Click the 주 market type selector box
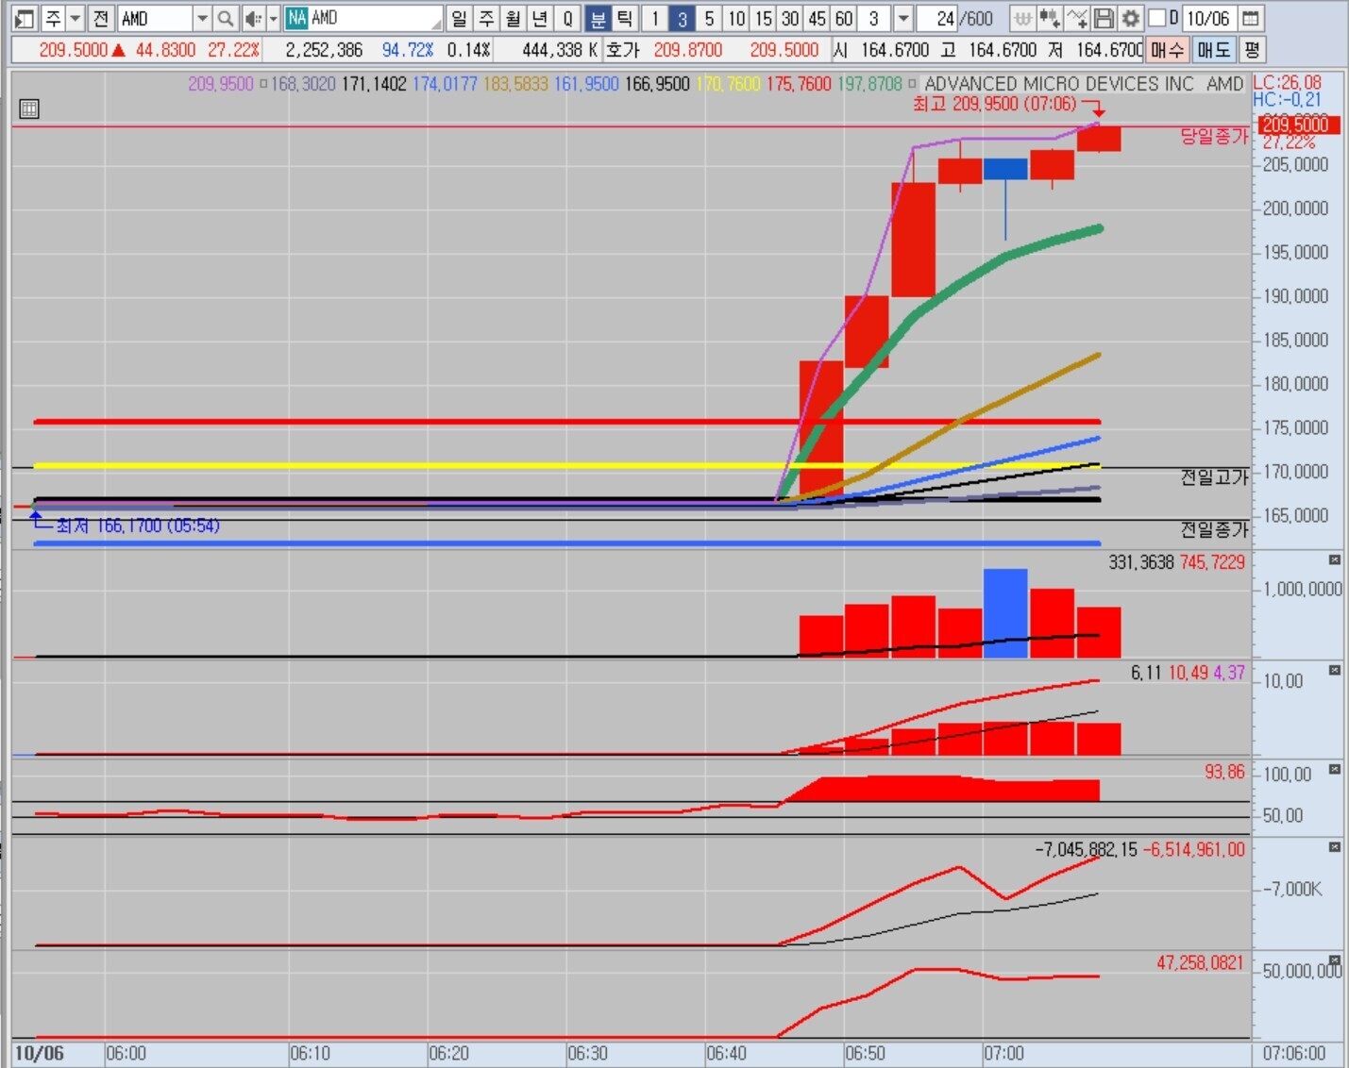This screenshot has width=1349, height=1068. point(53,18)
